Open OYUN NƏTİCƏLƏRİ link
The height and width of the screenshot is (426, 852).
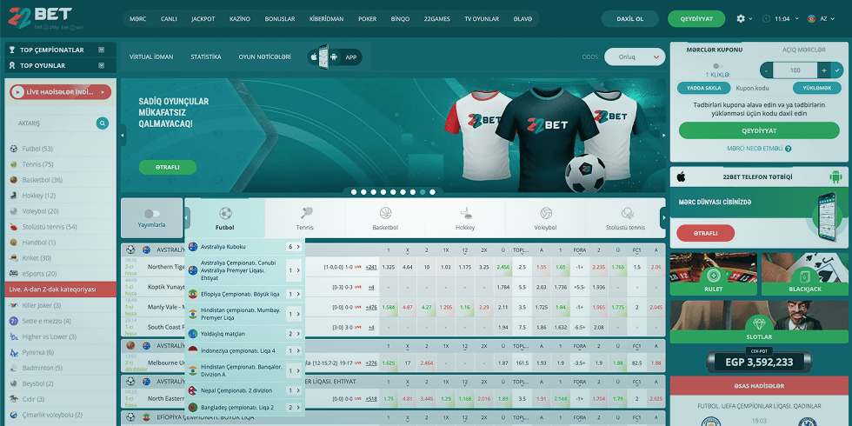[x=264, y=57]
